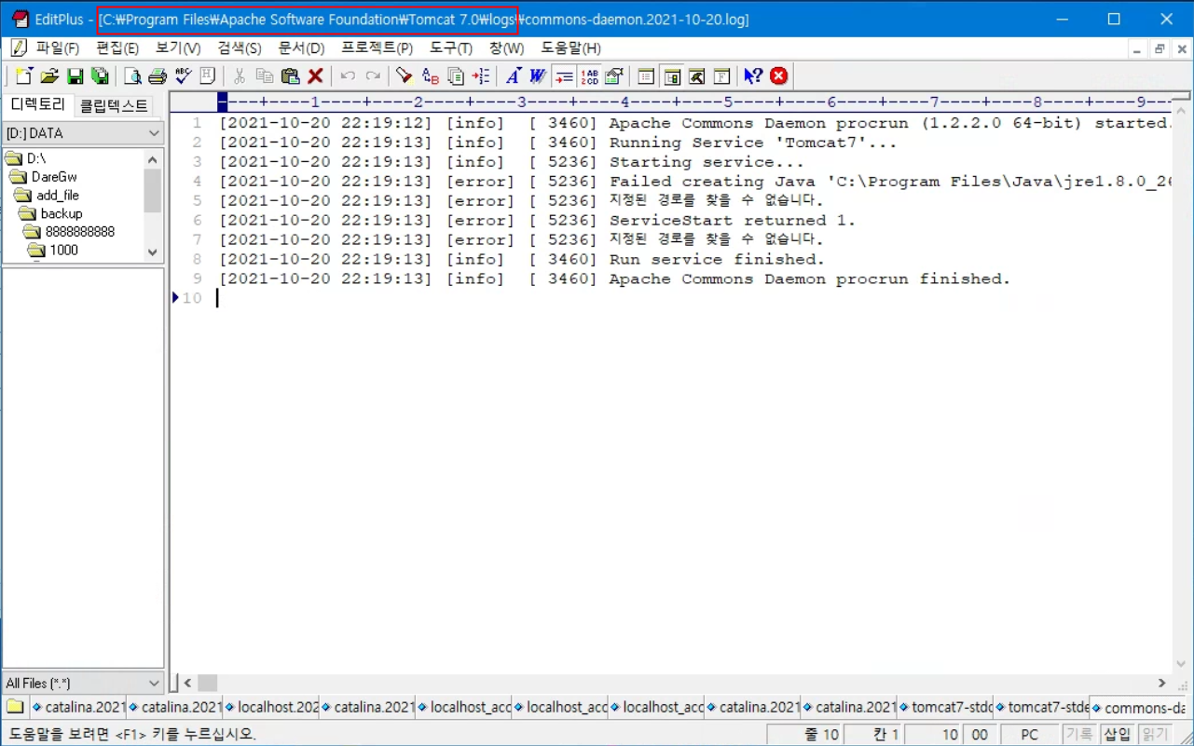Toggle word wrap with the W icon
1194x746 pixels.
click(x=538, y=76)
